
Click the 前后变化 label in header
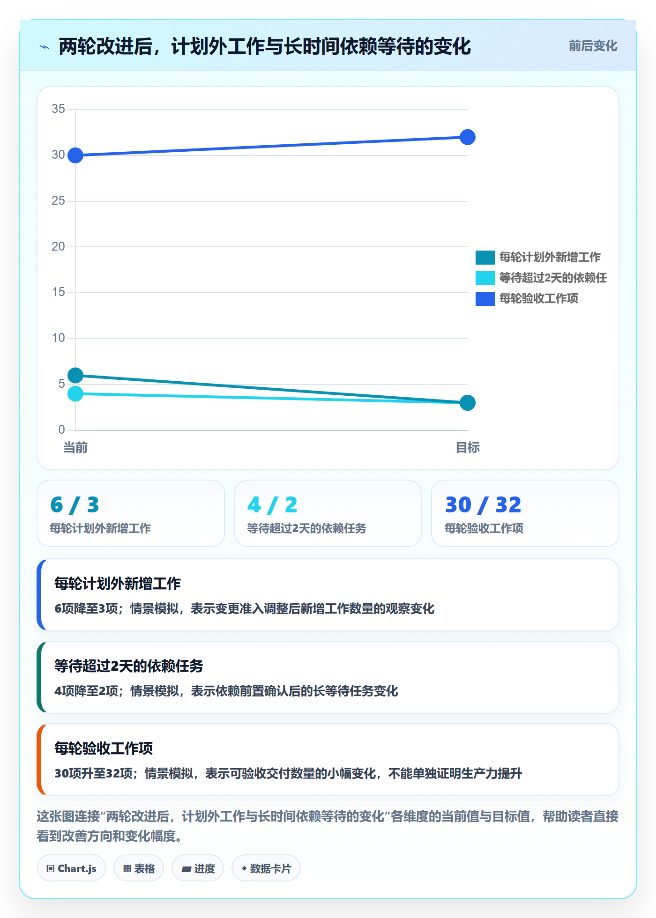coord(593,46)
